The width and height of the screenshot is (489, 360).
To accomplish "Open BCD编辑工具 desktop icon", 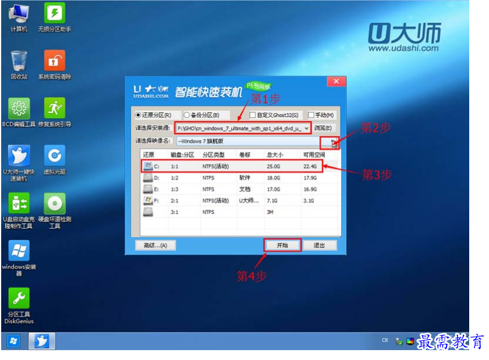I will (x=19, y=112).
